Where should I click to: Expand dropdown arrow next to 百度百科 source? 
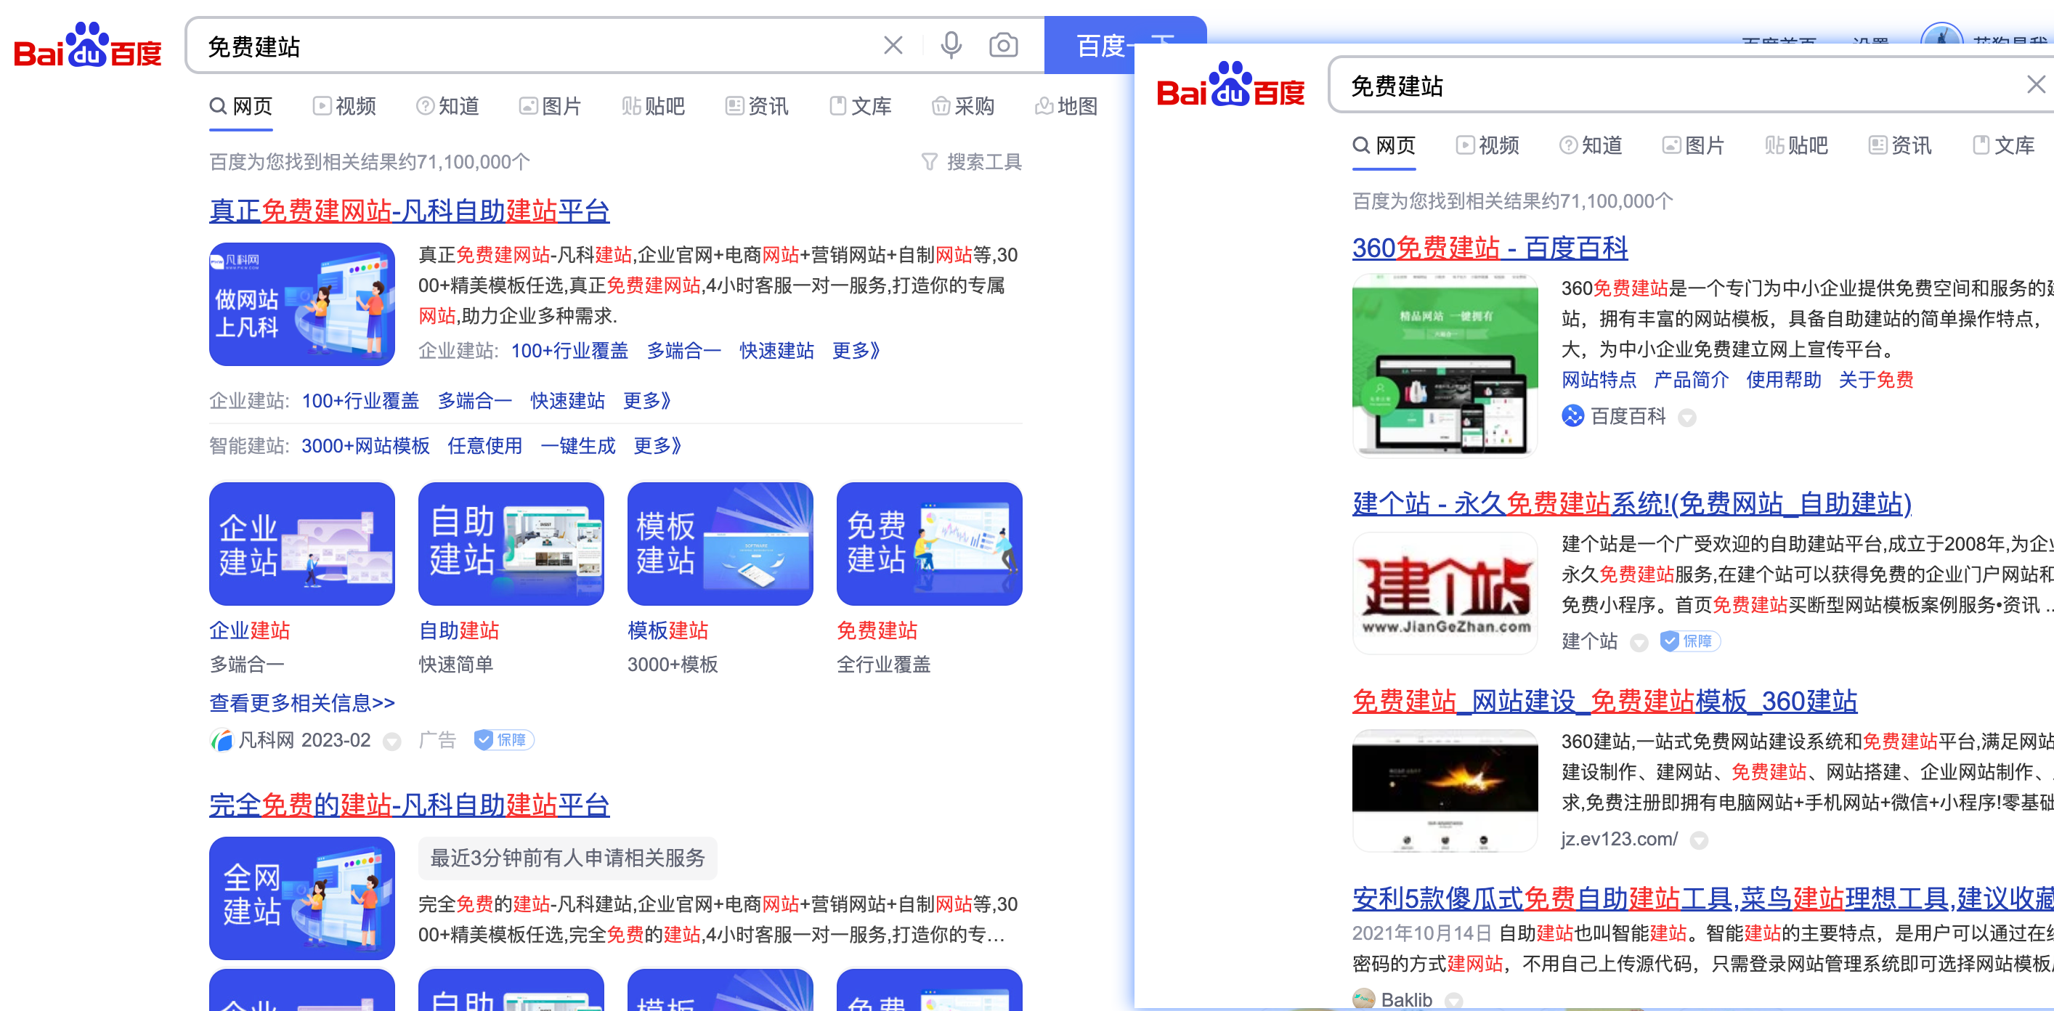click(1686, 417)
